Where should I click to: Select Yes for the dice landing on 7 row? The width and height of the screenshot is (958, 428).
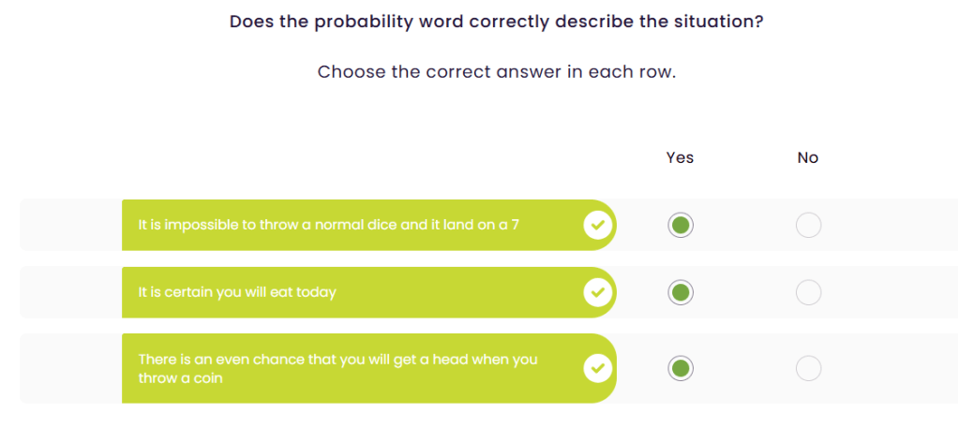tap(681, 226)
